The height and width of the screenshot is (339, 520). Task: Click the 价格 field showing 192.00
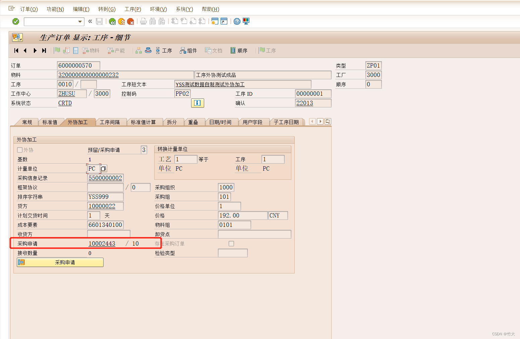click(243, 216)
